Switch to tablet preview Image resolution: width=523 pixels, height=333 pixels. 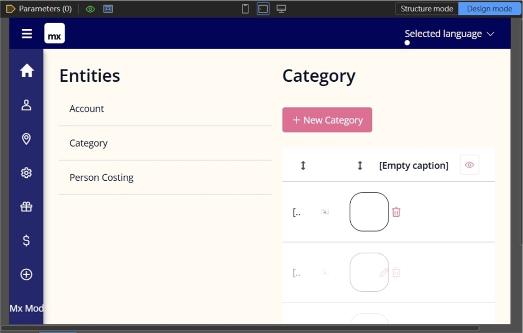click(x=263, y=9)
